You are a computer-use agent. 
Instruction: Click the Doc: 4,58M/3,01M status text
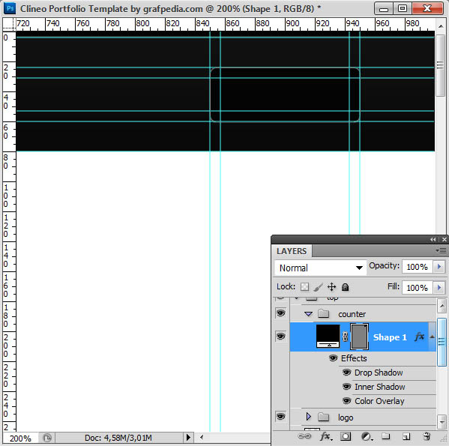click(x=118, y=438)
